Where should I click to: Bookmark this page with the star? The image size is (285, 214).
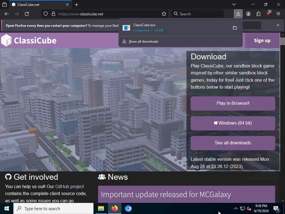point(164,14)
